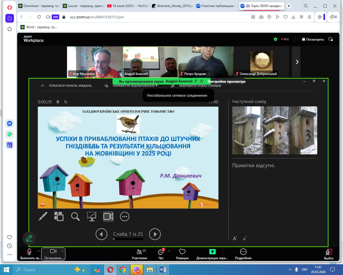Open the Participants panel in Zoom
Viewport: 343px width, 275px height.
click(x=139, y=254)
